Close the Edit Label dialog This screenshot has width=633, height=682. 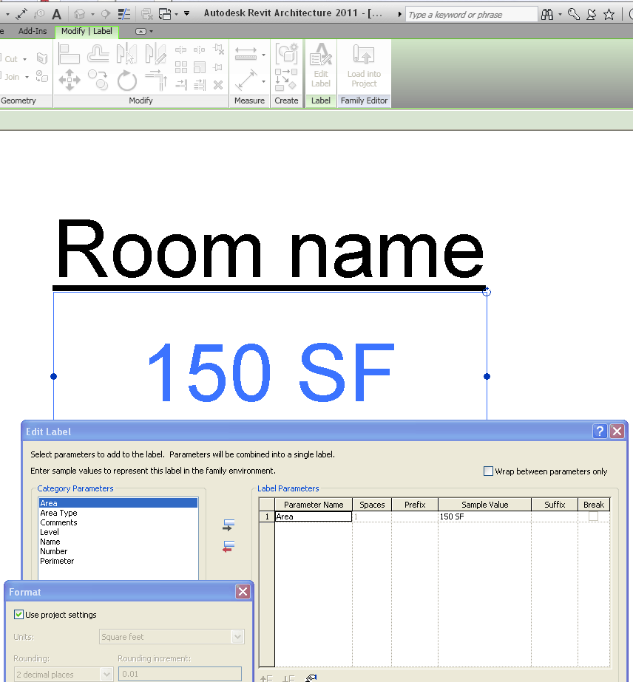[617, 431]
